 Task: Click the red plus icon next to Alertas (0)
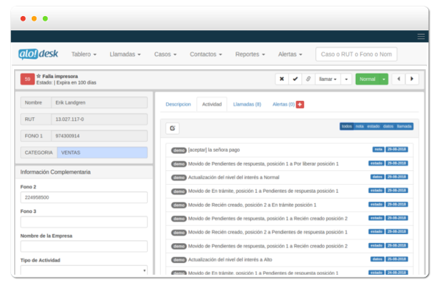pyautogui.click(x=300, y=105)
